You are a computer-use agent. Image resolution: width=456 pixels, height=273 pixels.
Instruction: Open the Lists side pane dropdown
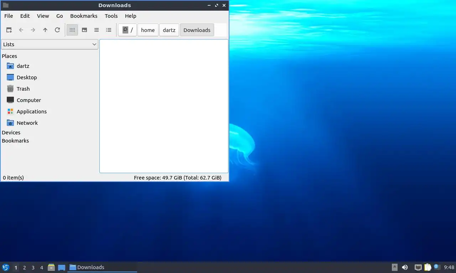[x=50, y=44]
